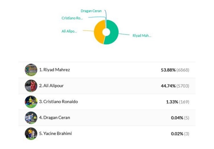The image size is (214, 149).
Task: Click the 1.33% vote percentage
Action: tap(172, 102)
